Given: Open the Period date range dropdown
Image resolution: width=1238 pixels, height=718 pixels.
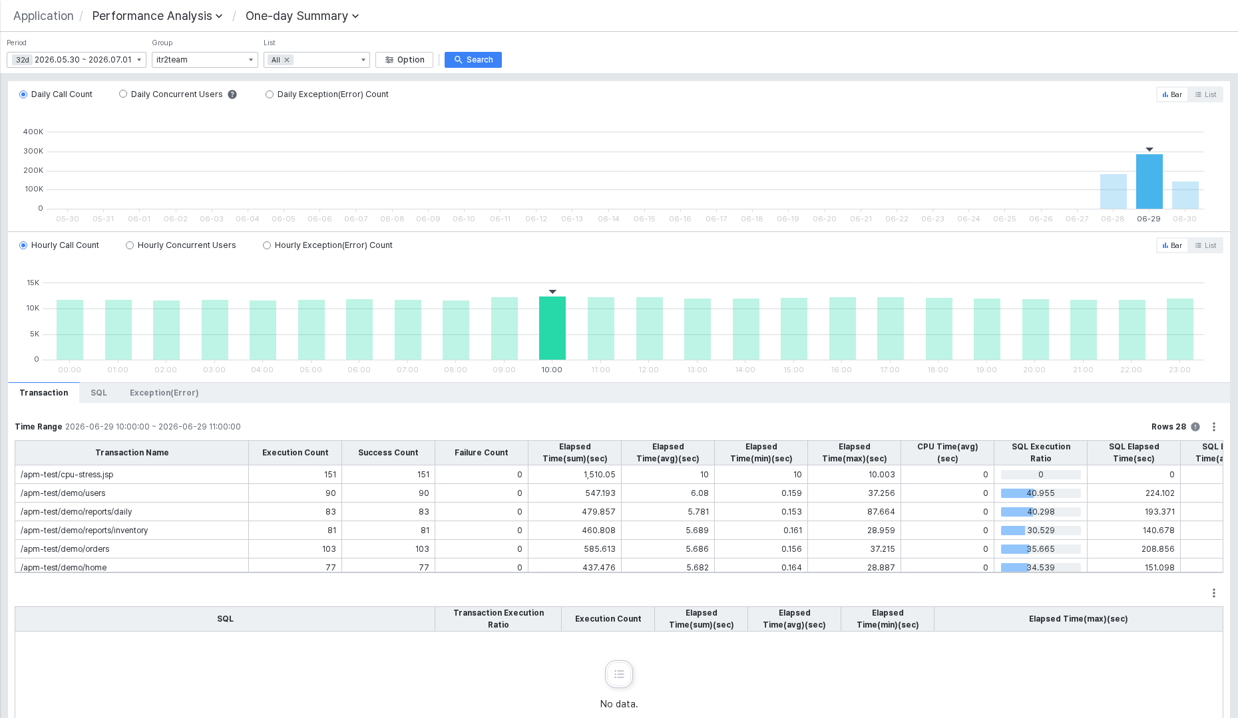Looking at the screenshot, I should 77,60.
